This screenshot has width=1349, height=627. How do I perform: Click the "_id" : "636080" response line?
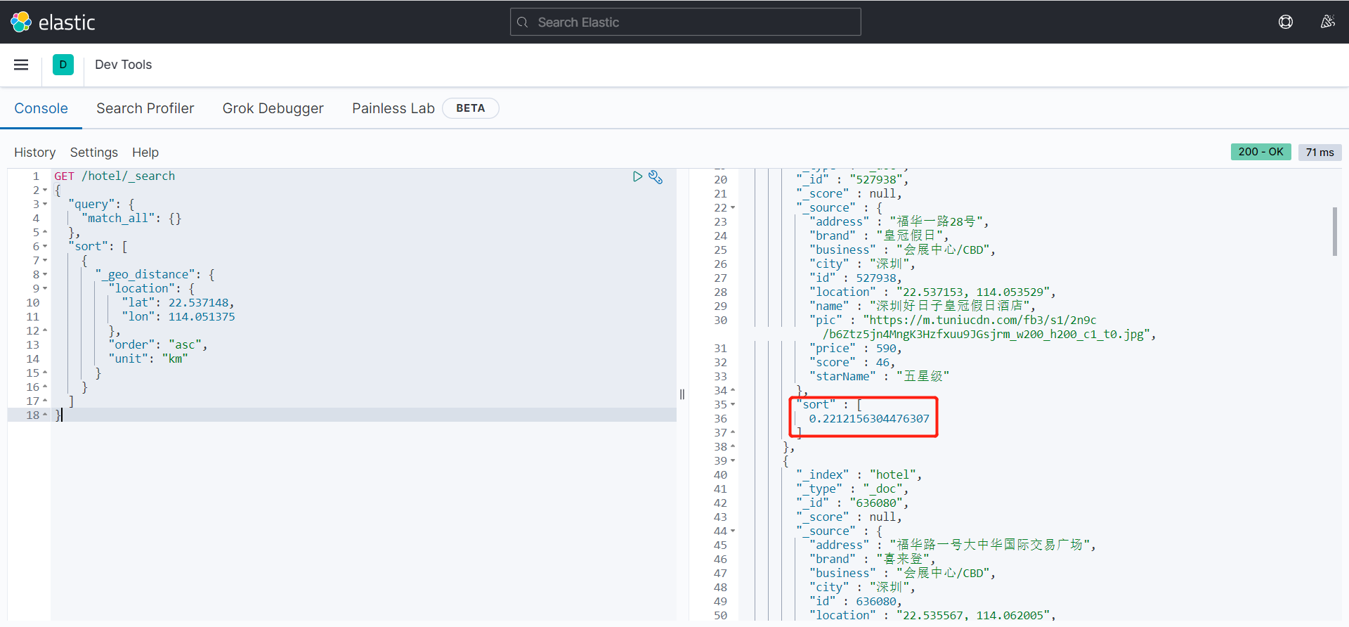[853, 503]
